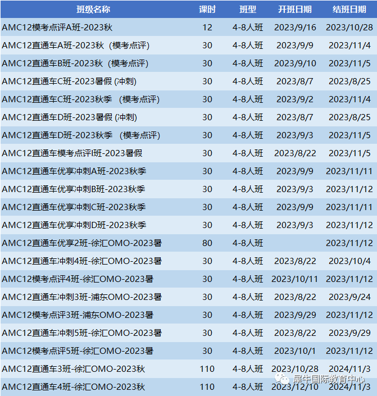The width and height of the screenshot is (377, 396).
Task: Select the end date 2023/10/28
Action: [x=349, y=28]
